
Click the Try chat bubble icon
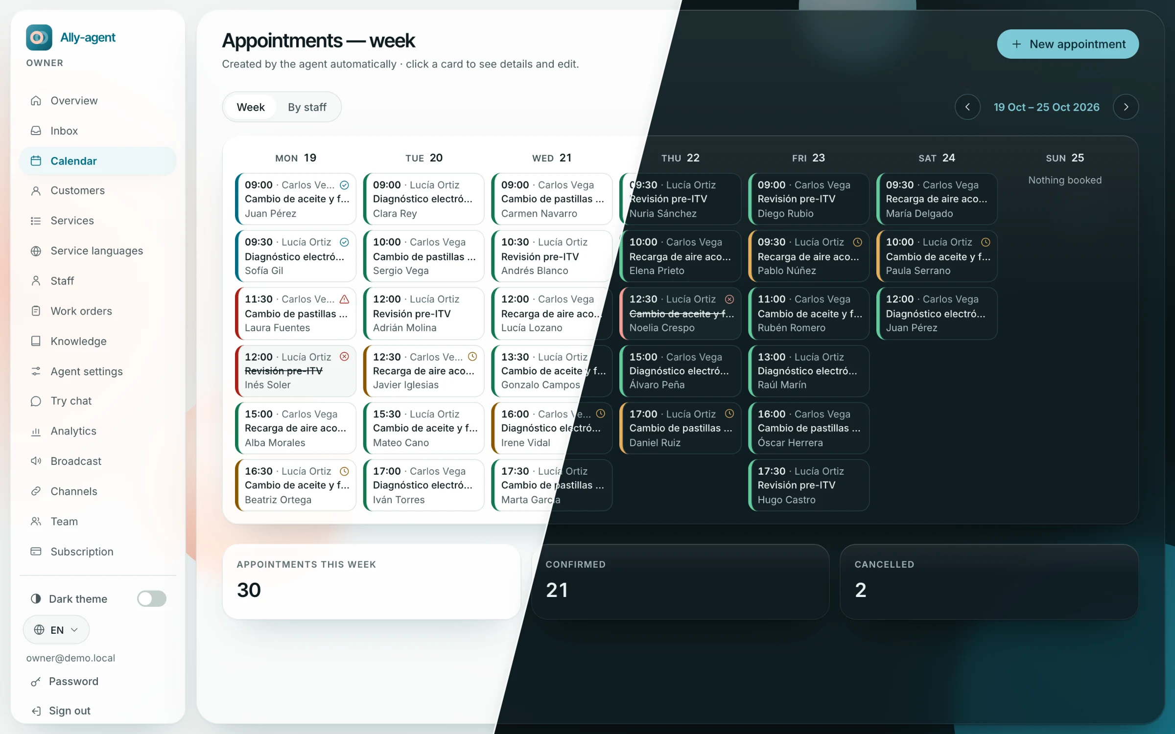coord(36,401)
